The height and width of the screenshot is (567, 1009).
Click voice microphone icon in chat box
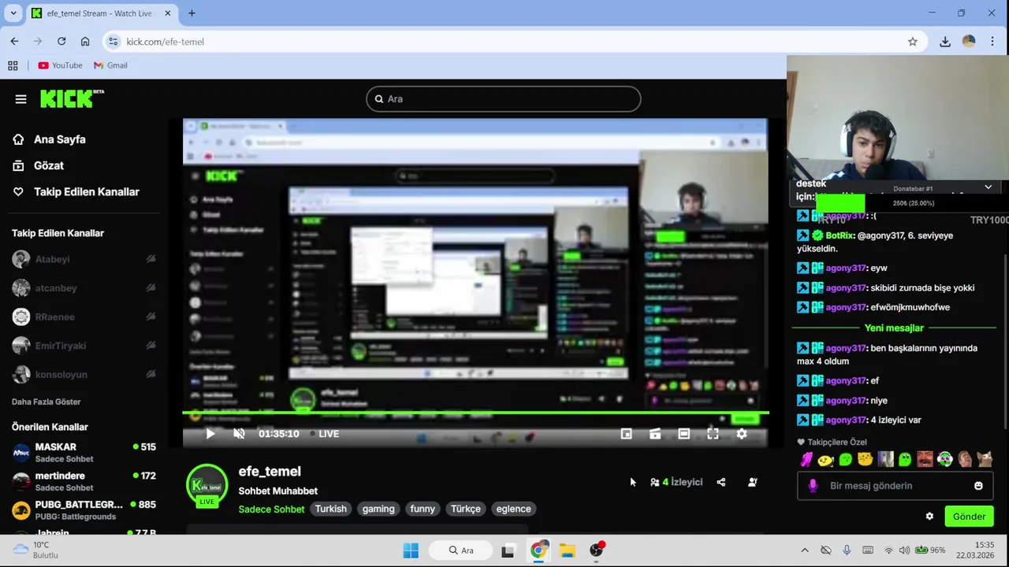click(813, 486)
